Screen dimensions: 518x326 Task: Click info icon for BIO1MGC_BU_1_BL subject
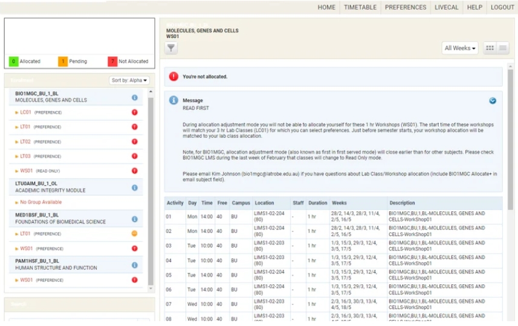pyautogui.click(x=134, y=97)
